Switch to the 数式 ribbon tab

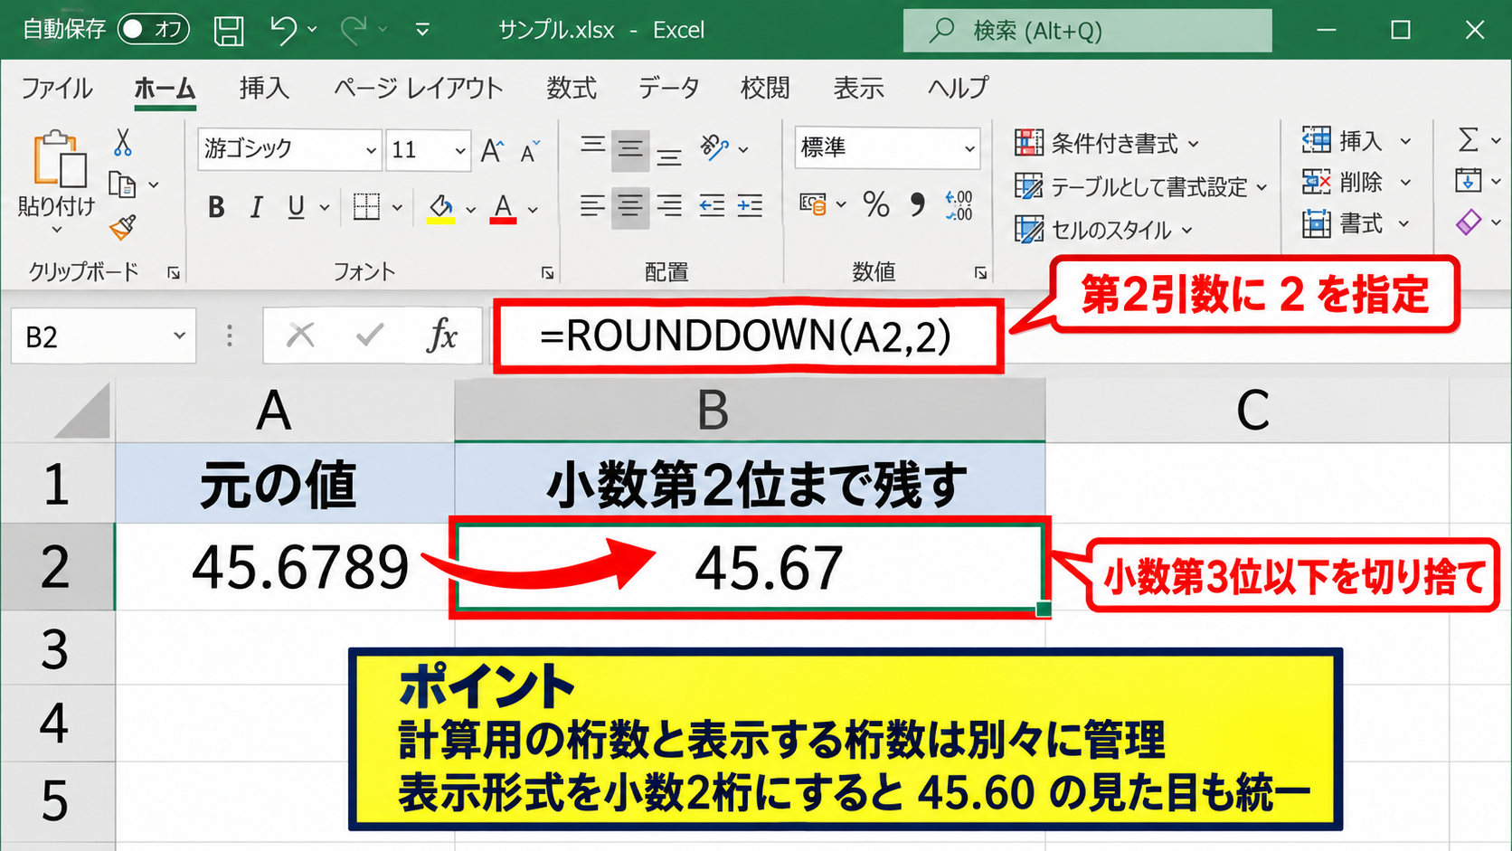572,88
